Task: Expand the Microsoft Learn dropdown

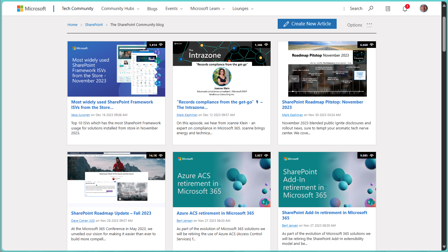Action: coord(208,9)
